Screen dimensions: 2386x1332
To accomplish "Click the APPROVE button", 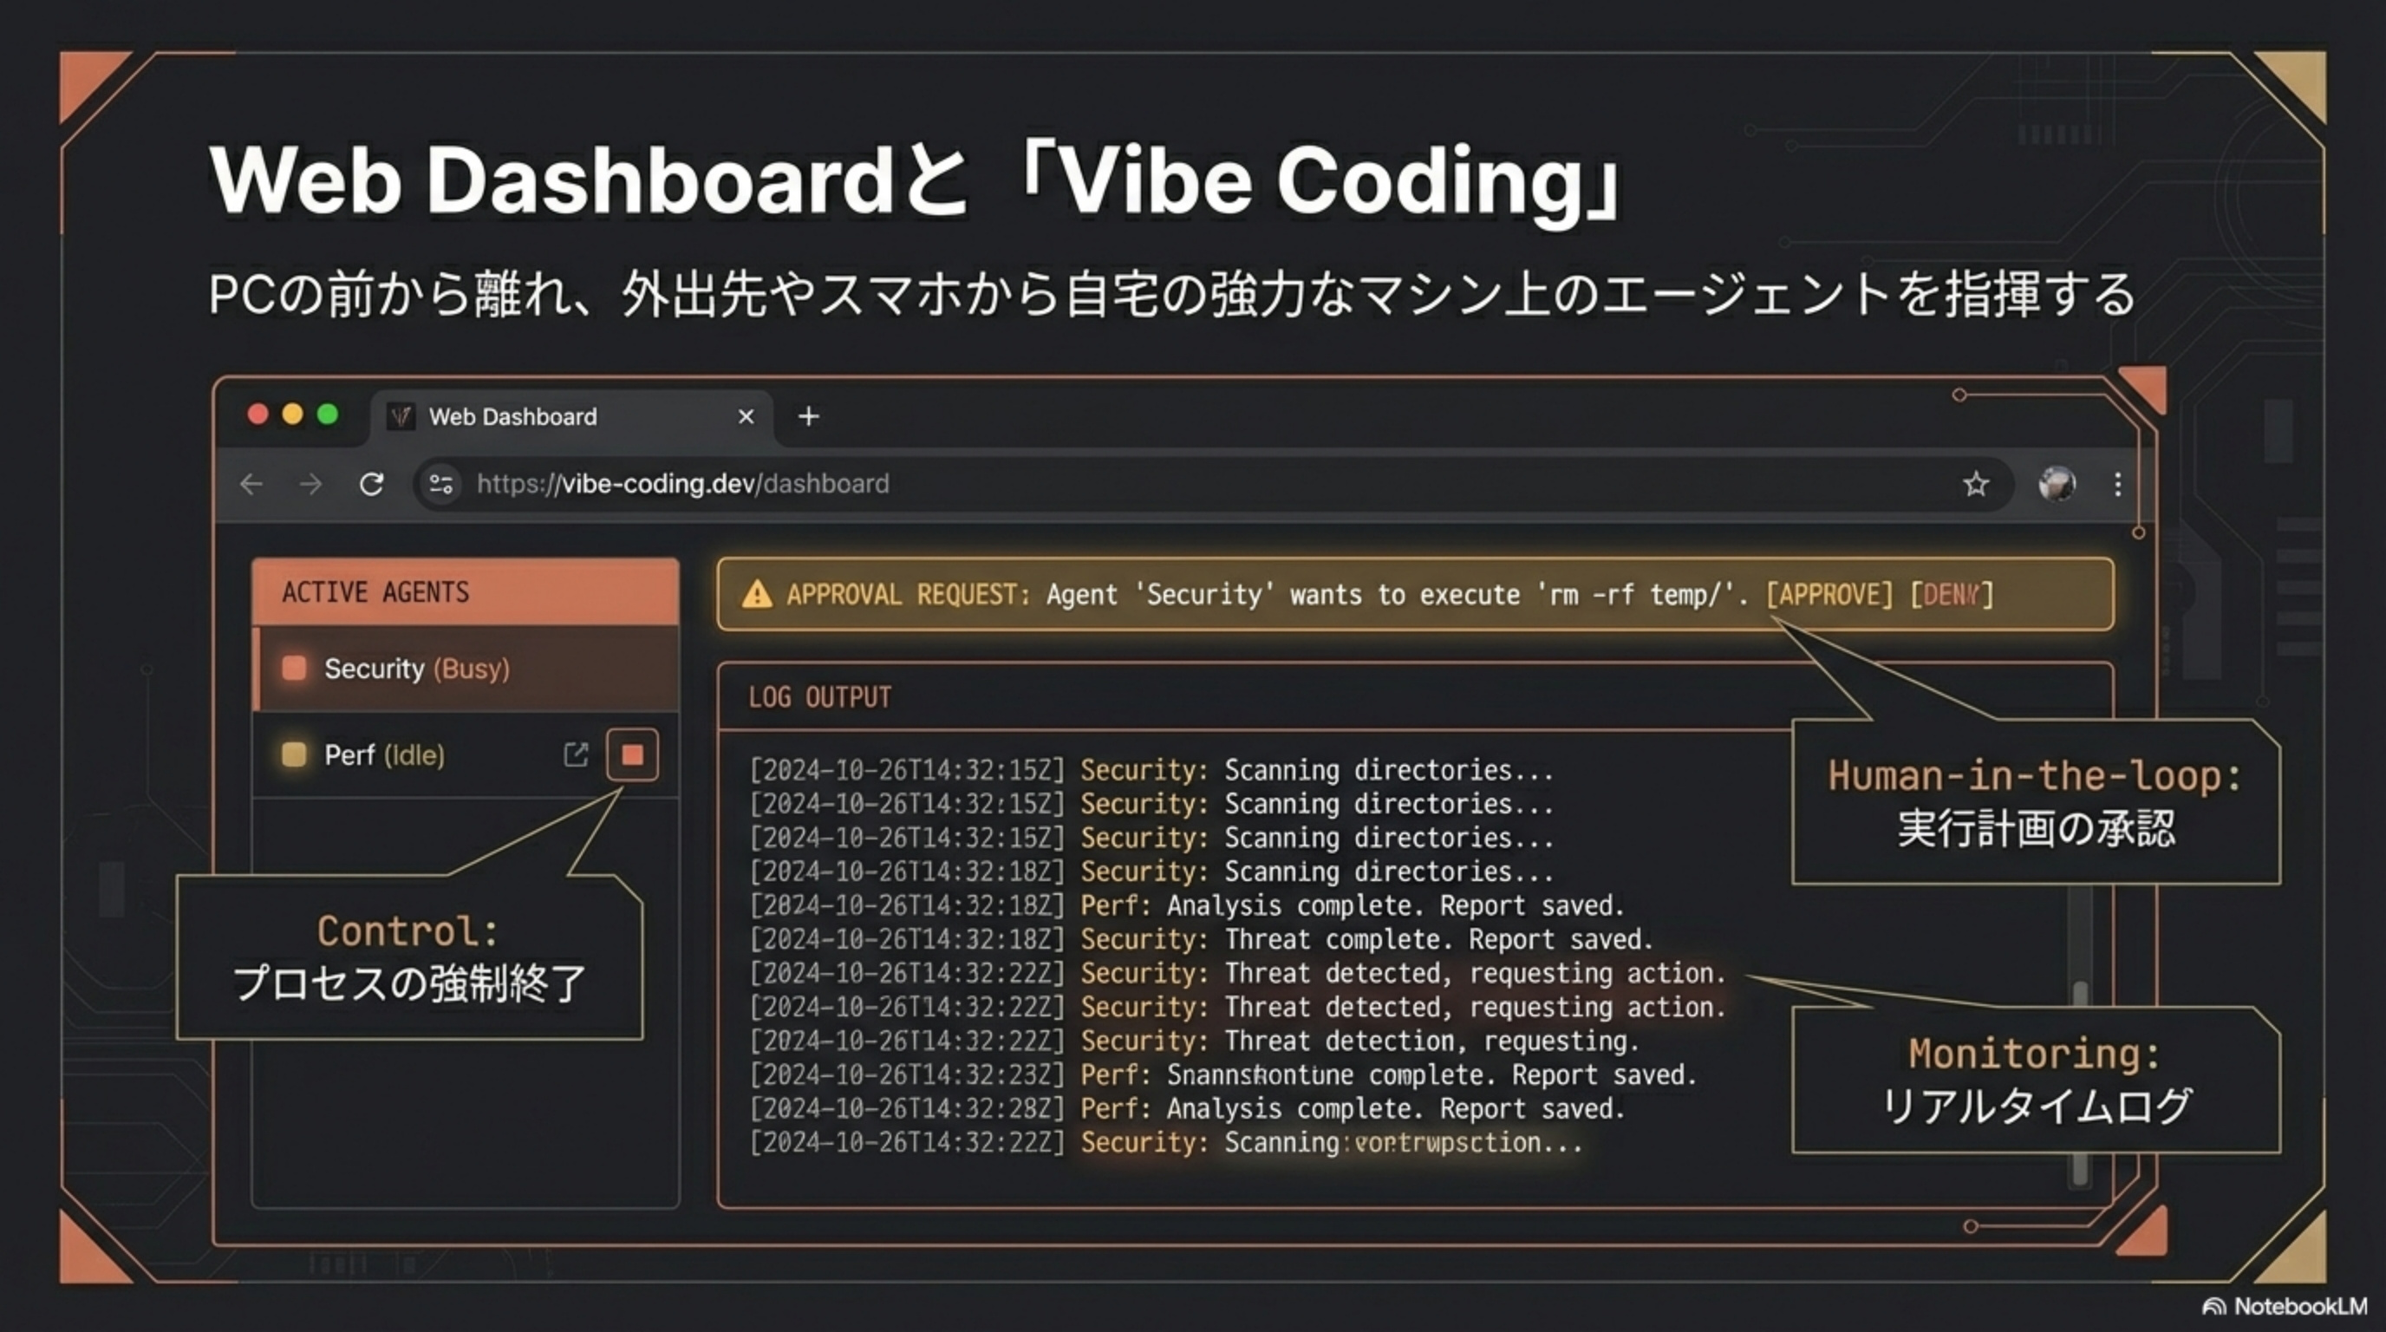I will [1829, 594].
